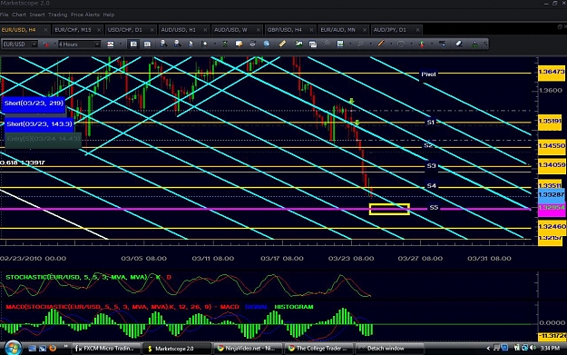Toggle the second chart layout mode button
The height and width of the screenshot is (355, 567).
coord(147,44)
